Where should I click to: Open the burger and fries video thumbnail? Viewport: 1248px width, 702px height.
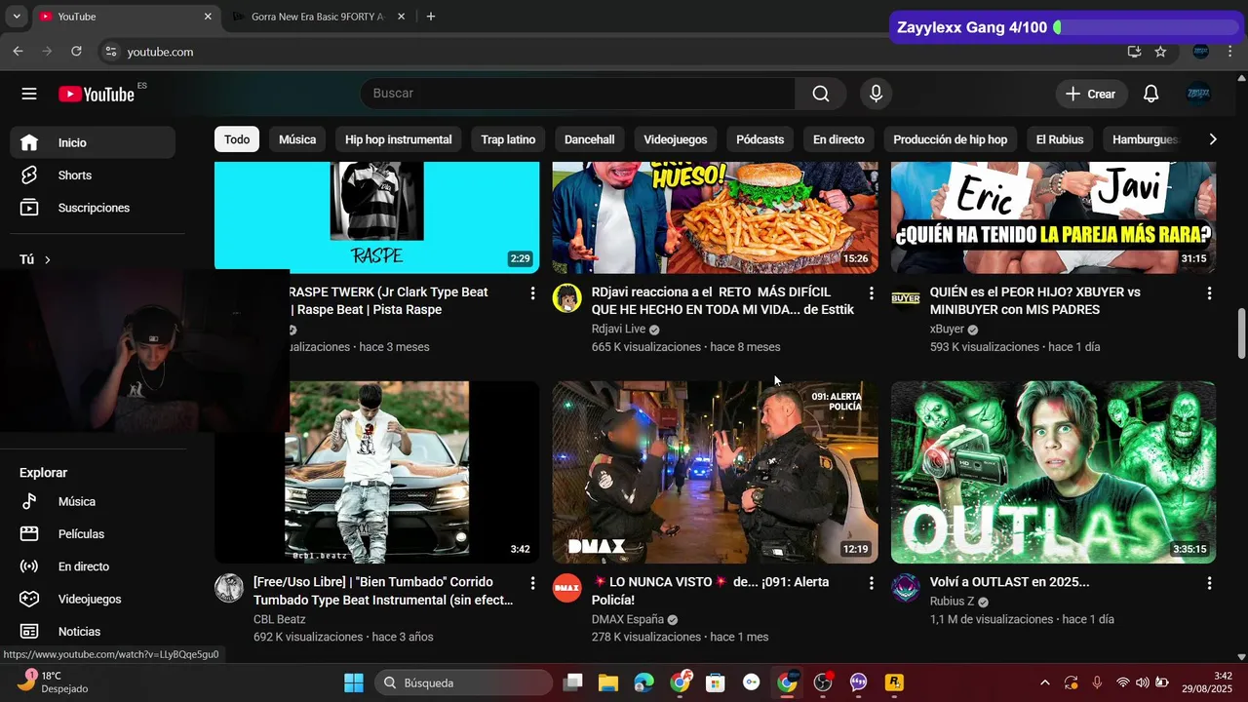point(715,217)
